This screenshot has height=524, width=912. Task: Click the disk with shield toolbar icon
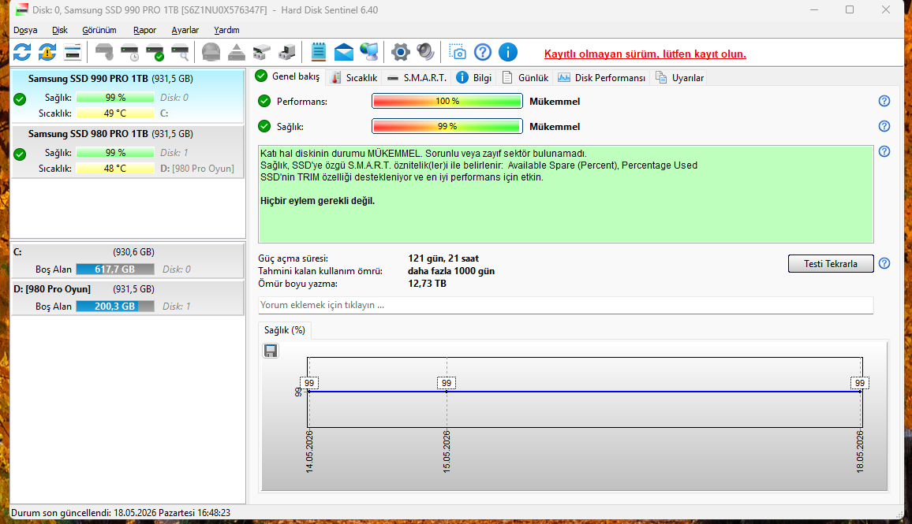[104, 52]
